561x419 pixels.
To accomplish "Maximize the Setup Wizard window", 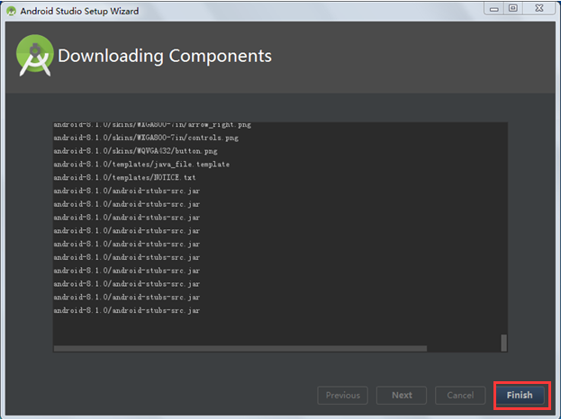I will [x=513, y=9].
